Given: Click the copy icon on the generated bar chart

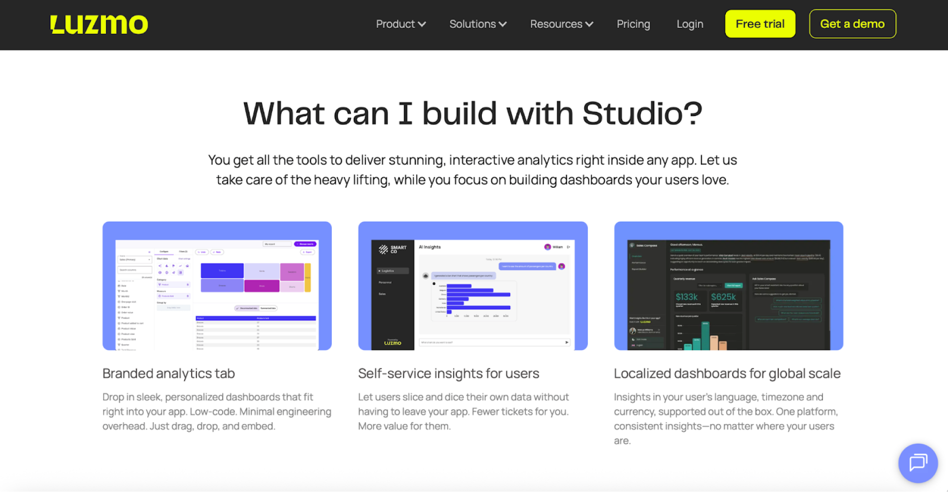Looking at the screenshot, I should click(x=434, y=283).
